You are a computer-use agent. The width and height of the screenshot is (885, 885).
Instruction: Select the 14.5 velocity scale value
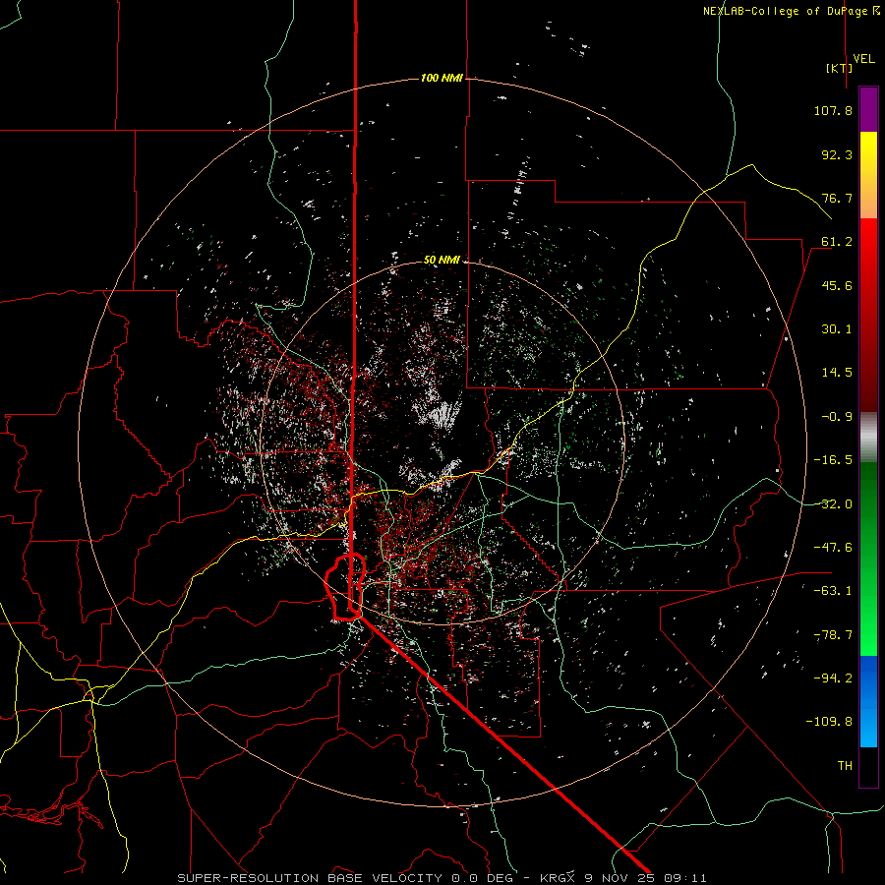pyautogui.click(x=837, y=373)
